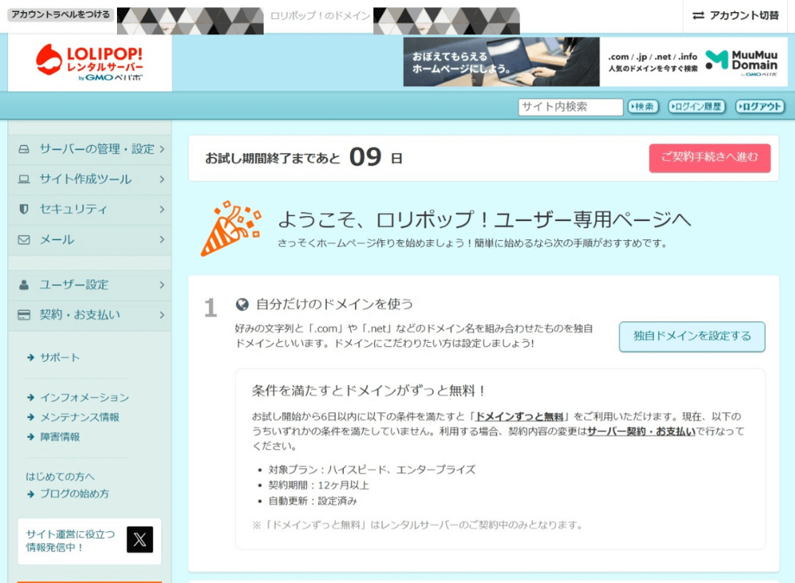Viewport: 795px width, 583px height.
Task: Open the メール sidebar menu
Action: tap(57, 239)
